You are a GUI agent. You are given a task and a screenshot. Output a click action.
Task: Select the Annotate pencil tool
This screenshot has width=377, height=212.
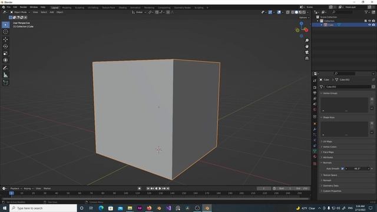pyautogui.click(x=5, y=68)
